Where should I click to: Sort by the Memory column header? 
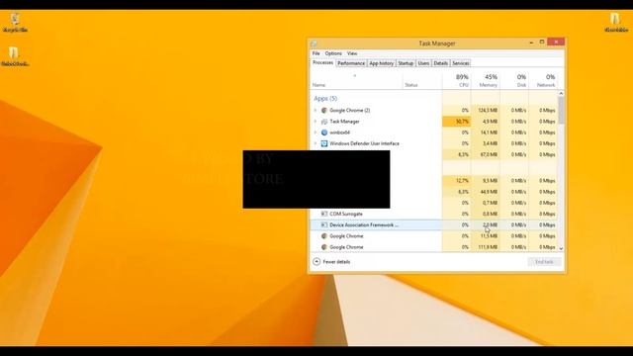(x=486, y=81)
